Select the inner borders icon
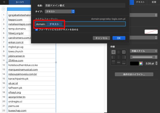This screenshot has width=160, height=113. [119, 52]
